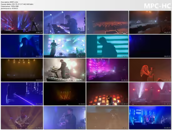172x130 pixels.
Task: Select the wide arena stage thumbnail in top row
Action: (x=150, y=22)
